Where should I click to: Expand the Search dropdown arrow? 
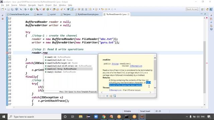click(65, 9)
